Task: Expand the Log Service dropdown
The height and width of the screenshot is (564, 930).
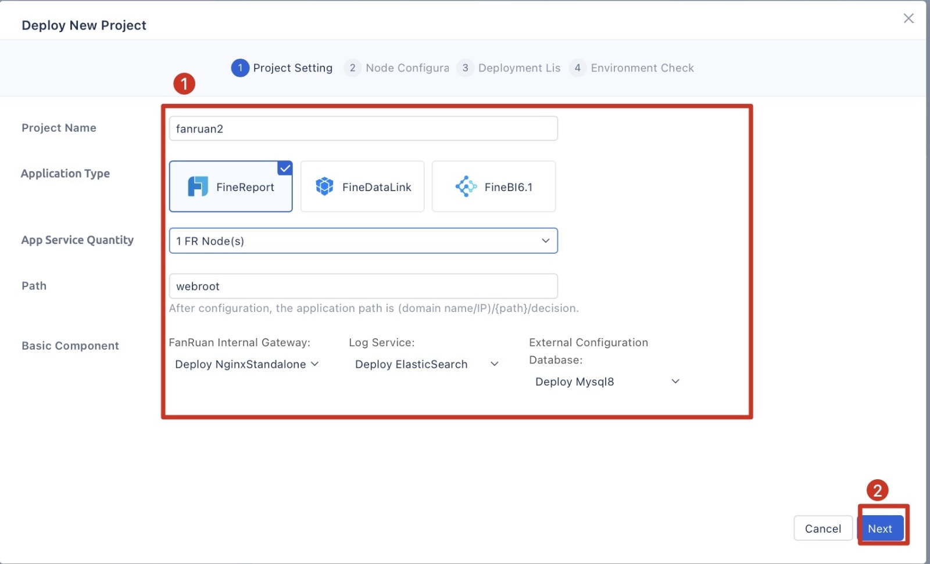Action: 427,364
